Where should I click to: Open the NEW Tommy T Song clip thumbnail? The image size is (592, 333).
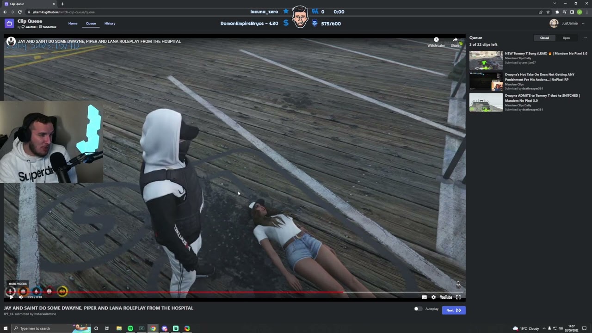[x=486, y=60]
